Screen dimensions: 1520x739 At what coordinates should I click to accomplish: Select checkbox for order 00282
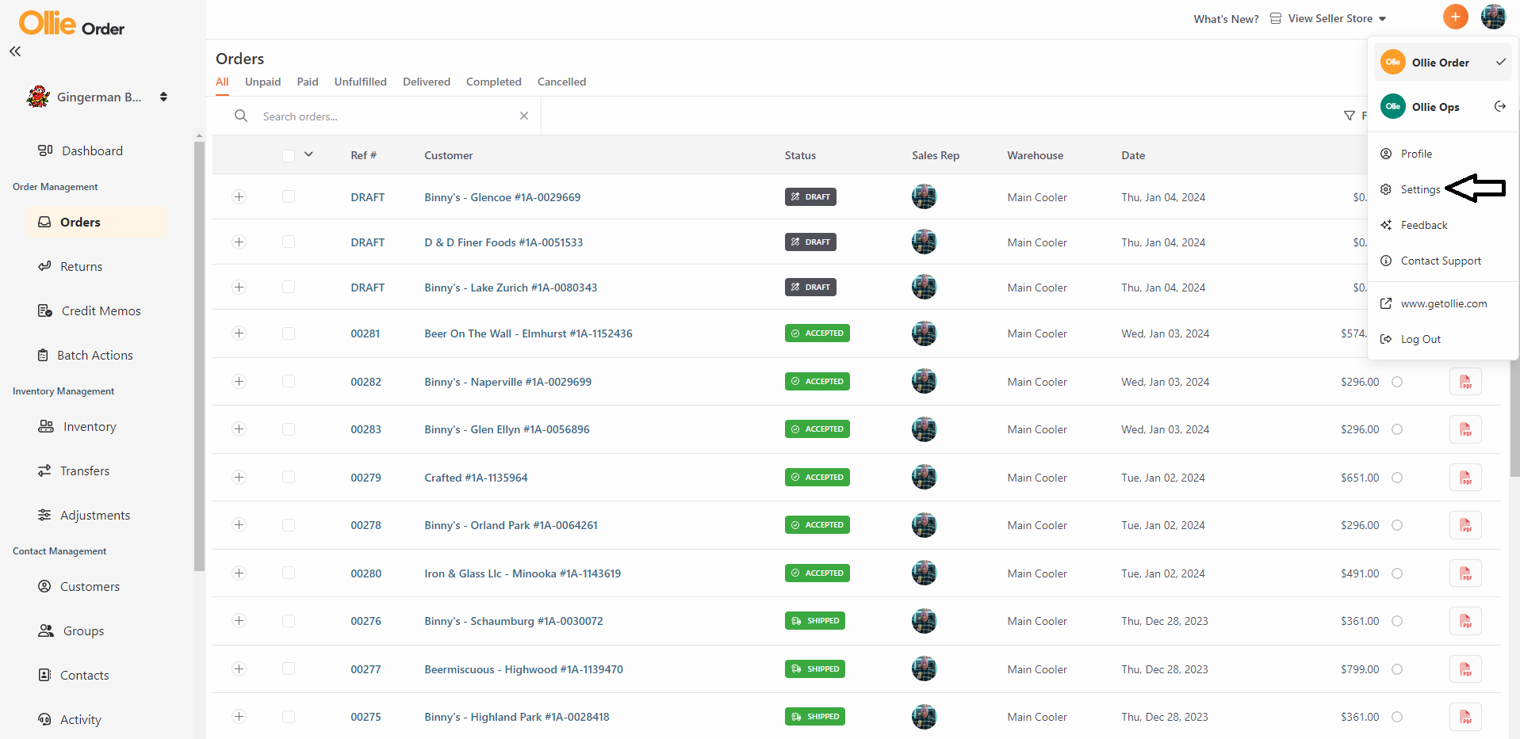coord(289,381)
